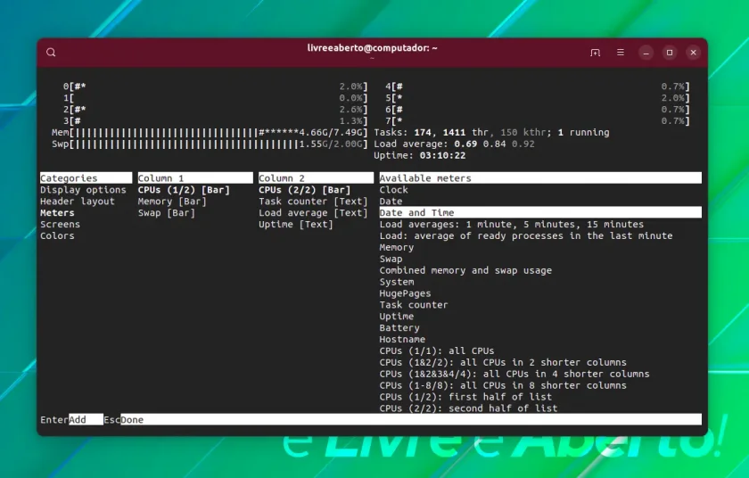Choose CPUs (1&2/2) two shorter columns

coord(503,362)
